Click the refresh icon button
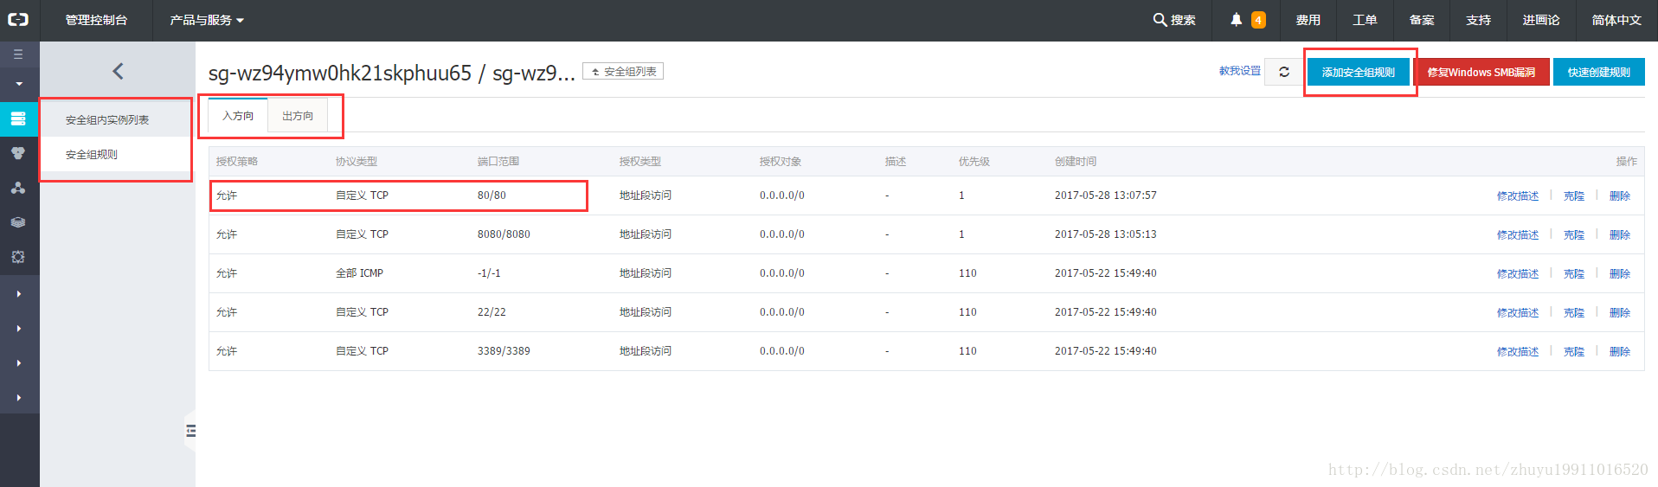The image size is (1658, 487). pyautogui.click(x=1284, y=72)
